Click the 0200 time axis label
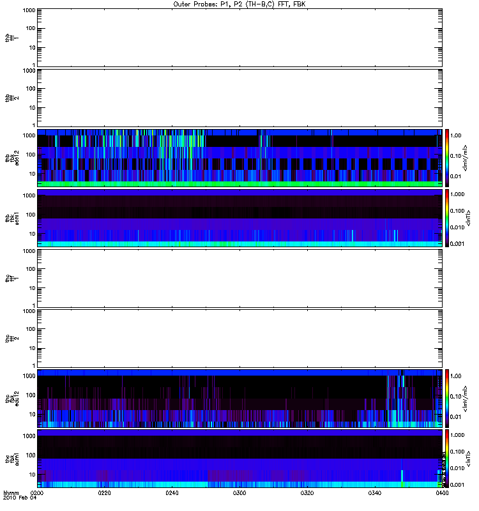Image resolution: width=479 pixels, height=511 pixels. tap(37, 493)
